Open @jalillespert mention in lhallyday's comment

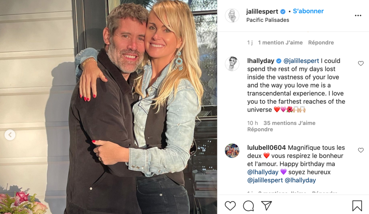tap(301, 61)
